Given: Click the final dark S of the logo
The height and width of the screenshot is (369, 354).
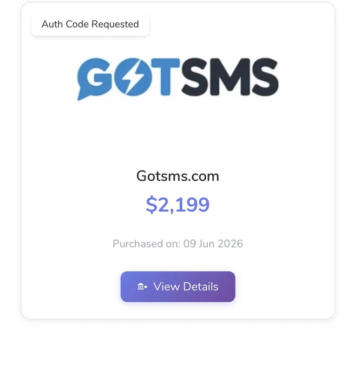Looking at the screenshot, I should tap(265, 77).
